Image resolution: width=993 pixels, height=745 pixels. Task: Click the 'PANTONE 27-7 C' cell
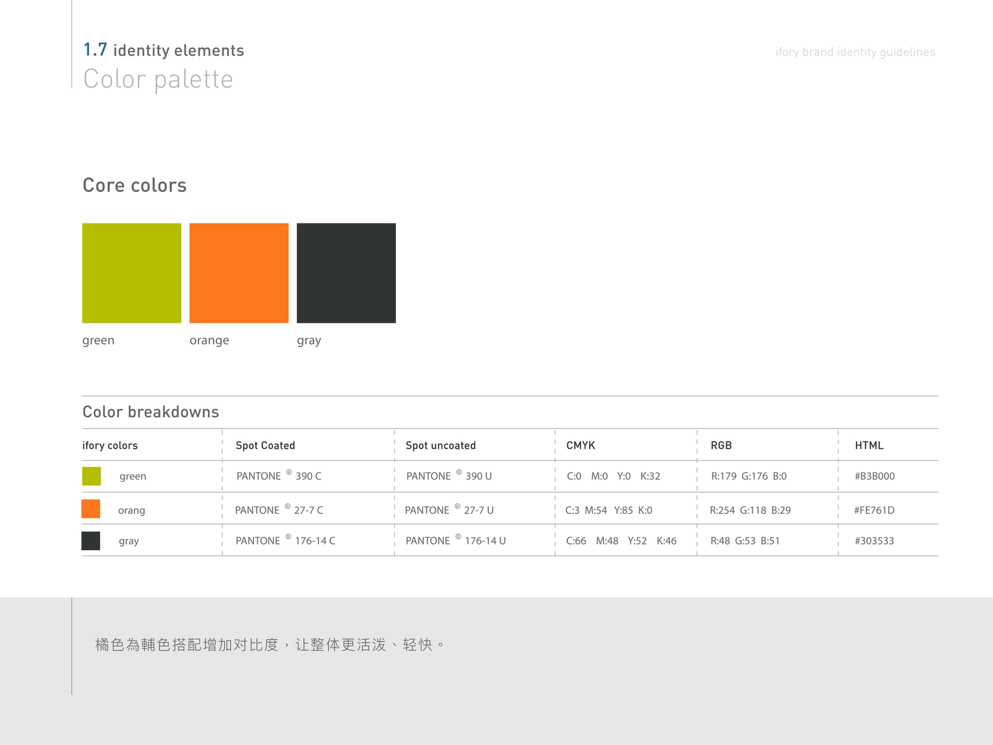279,510
